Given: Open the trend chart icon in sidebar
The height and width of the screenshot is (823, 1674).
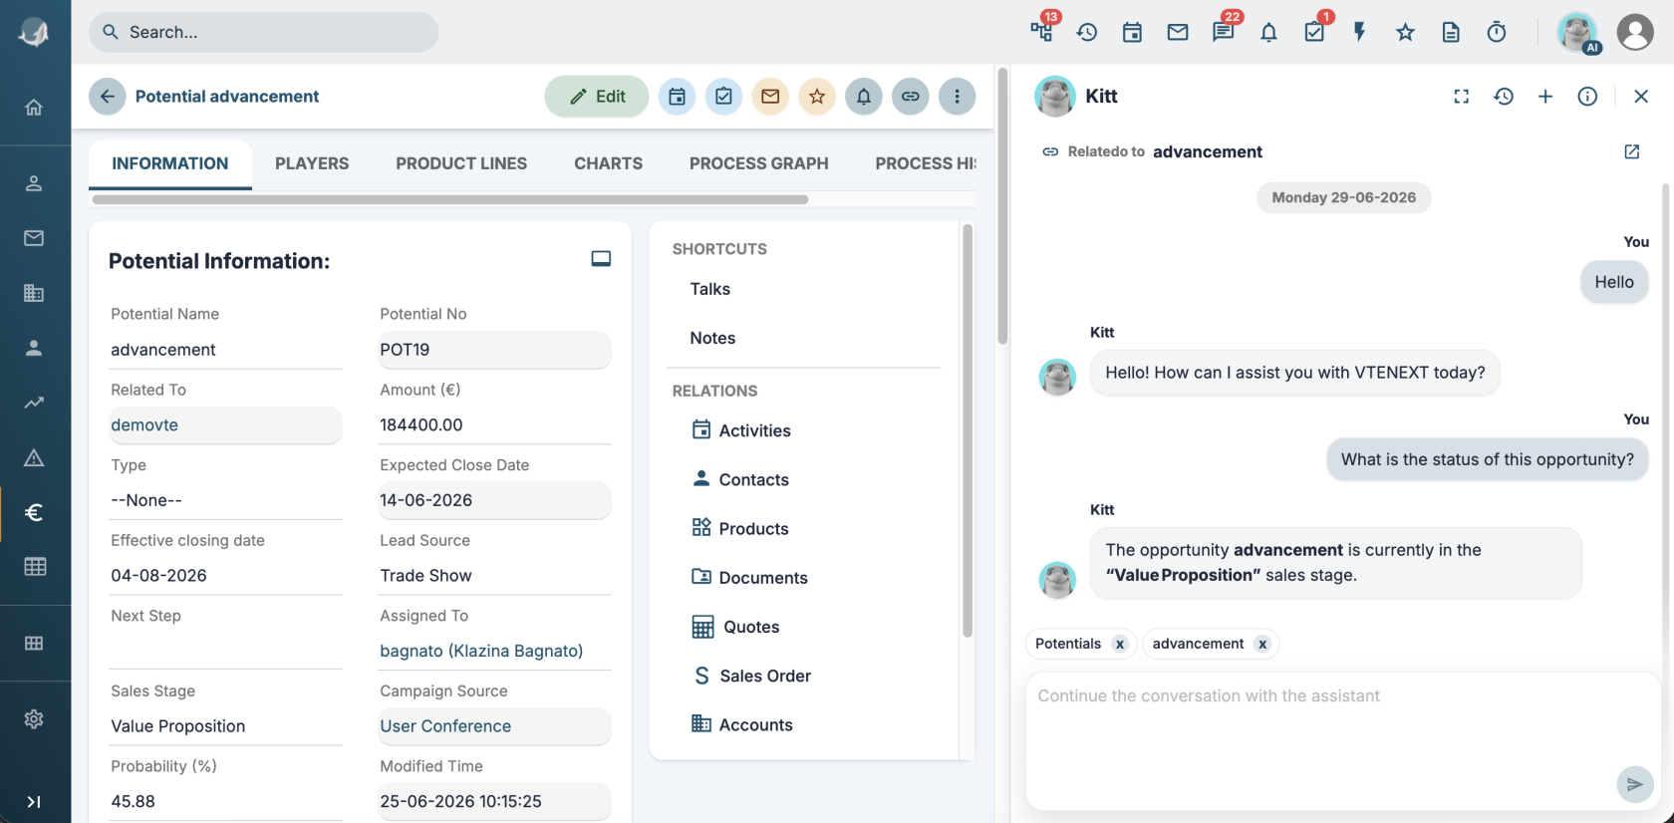Looking at the screenshot, I should [34, 403].
